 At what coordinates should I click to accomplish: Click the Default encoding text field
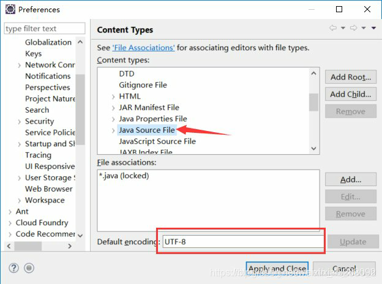point(242,242)
